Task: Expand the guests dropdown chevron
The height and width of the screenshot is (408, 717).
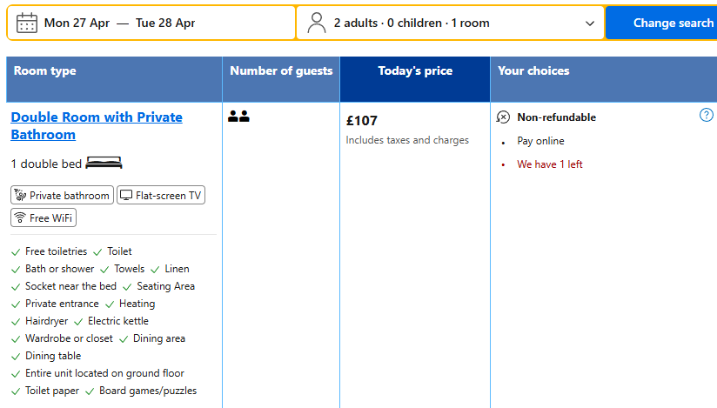Action: pyautogui.click(x=590, y=23)
